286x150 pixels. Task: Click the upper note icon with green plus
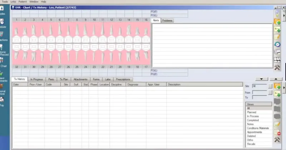[277, 30]
